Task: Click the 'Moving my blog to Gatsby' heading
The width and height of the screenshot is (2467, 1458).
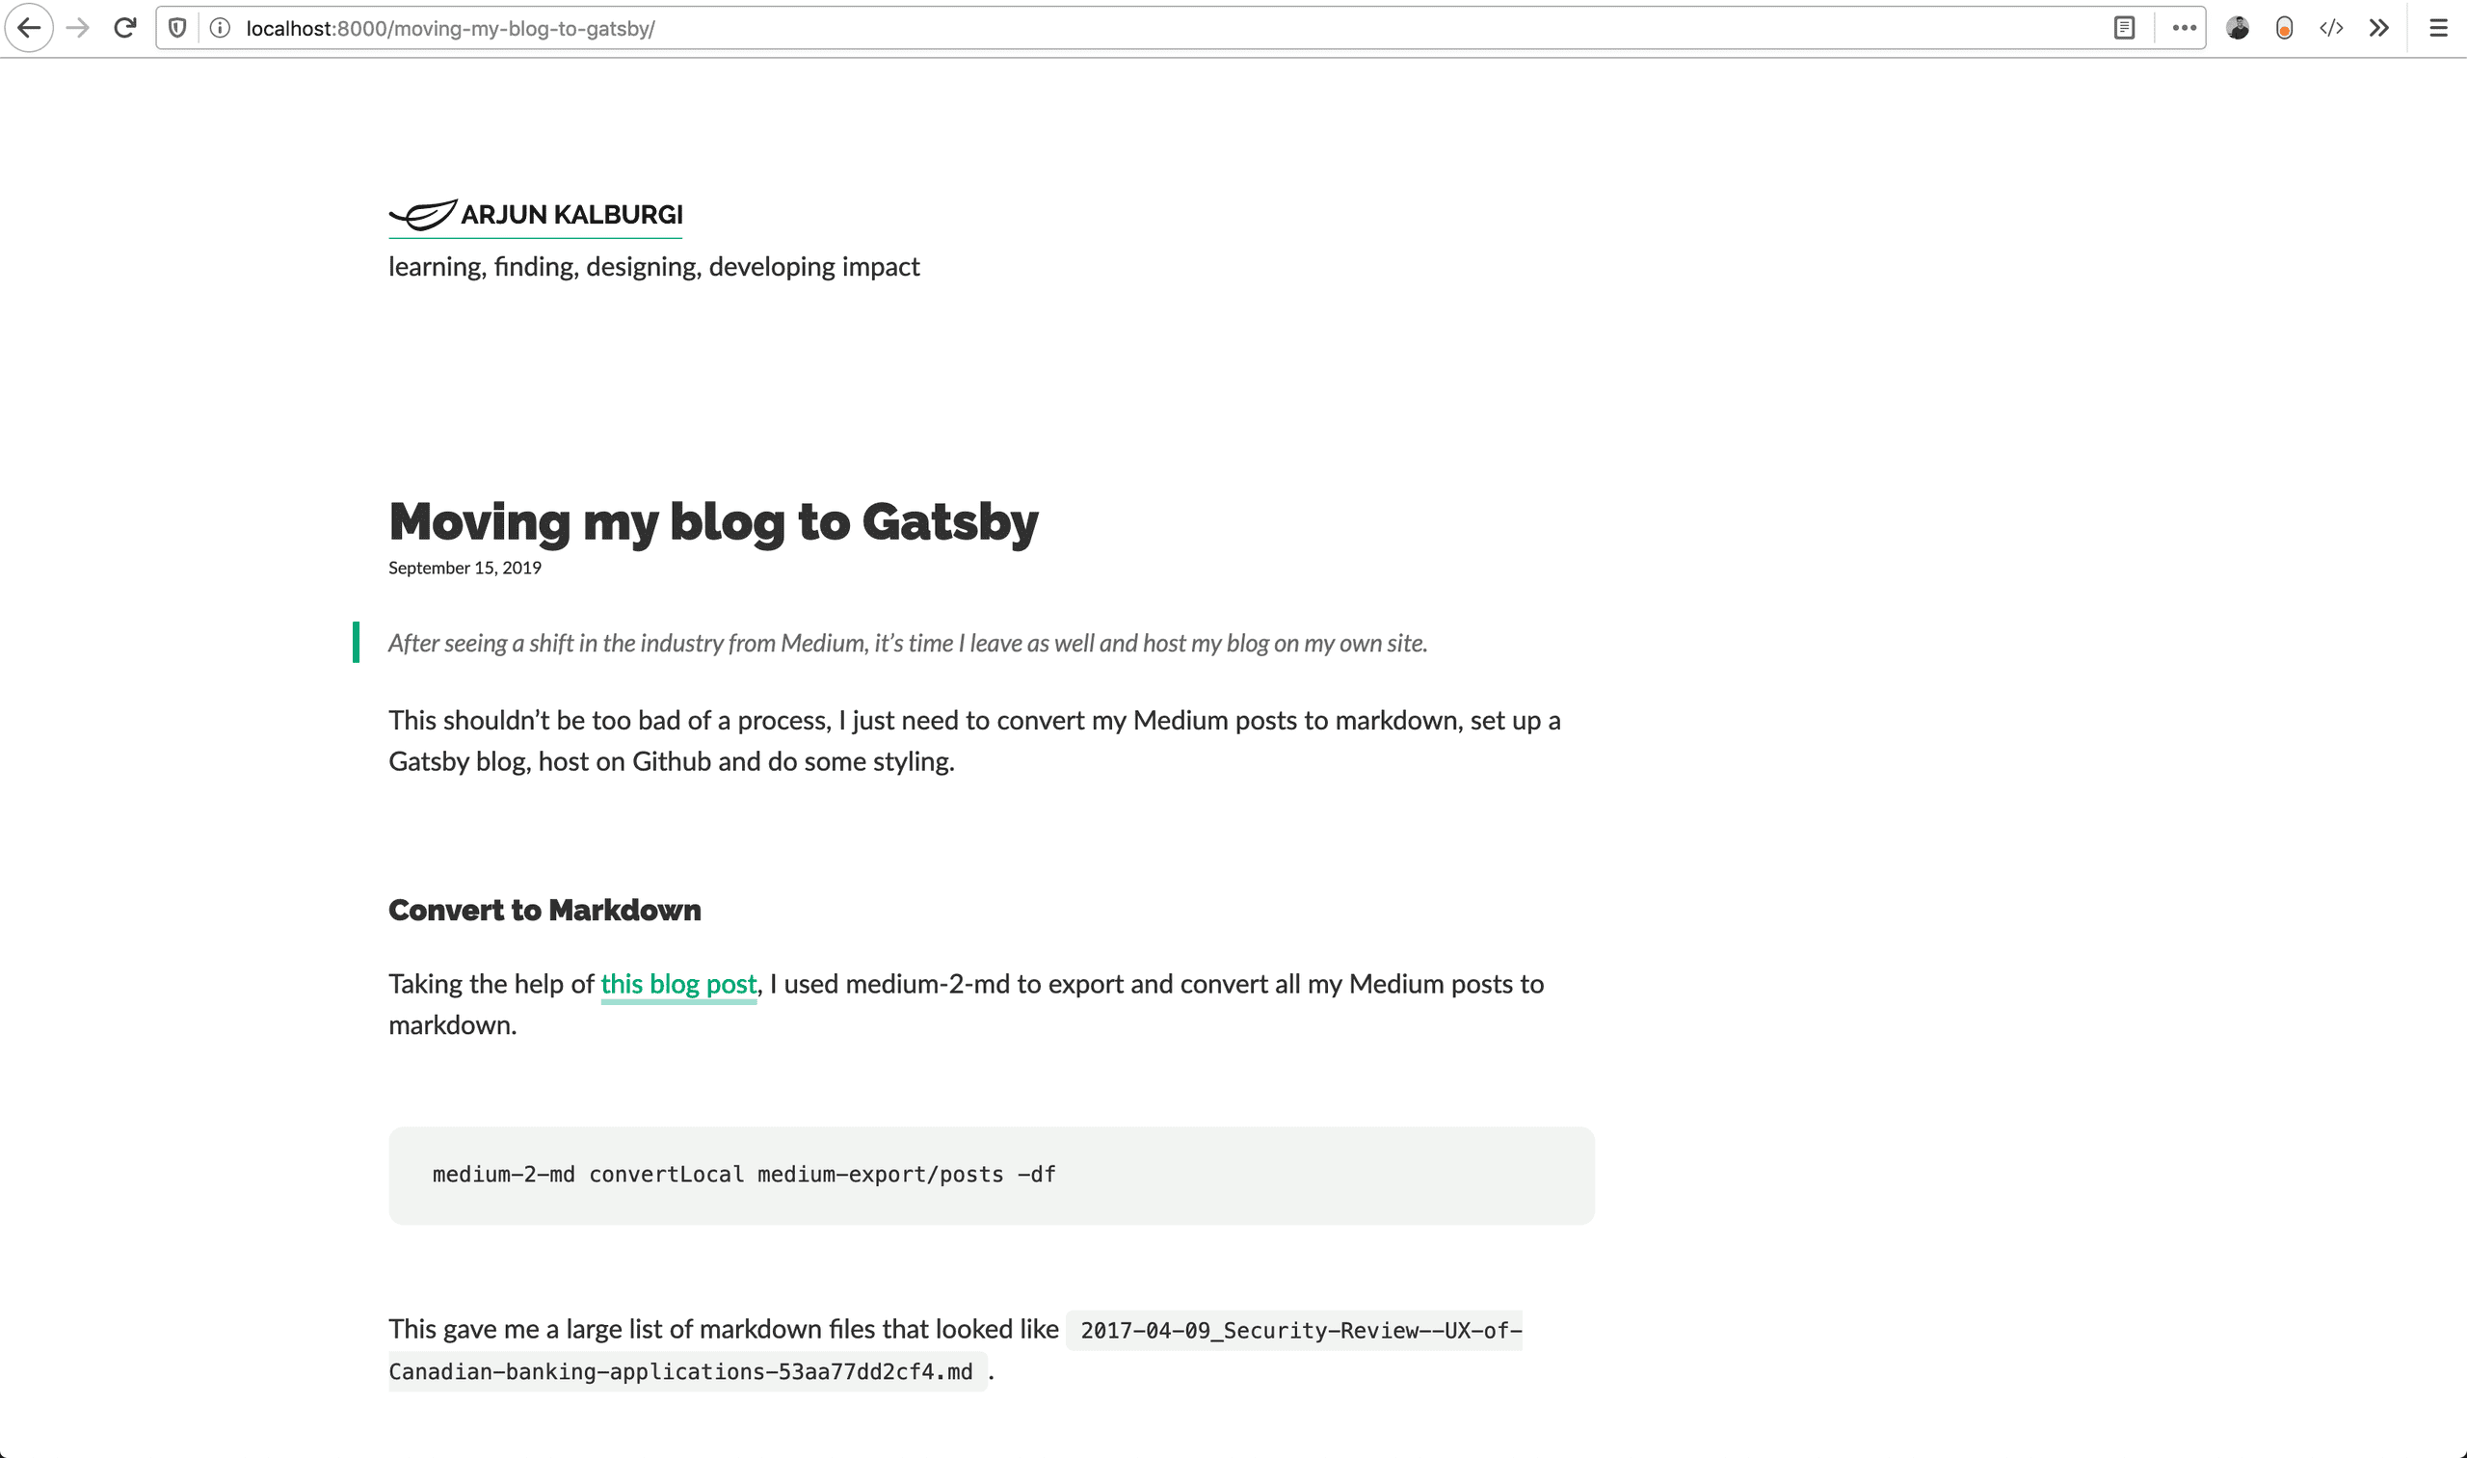Action: click(713, 521)
